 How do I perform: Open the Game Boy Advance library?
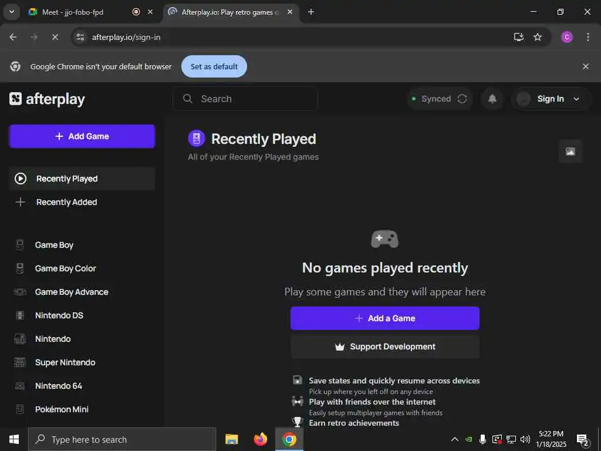click(x=82, y=292)
